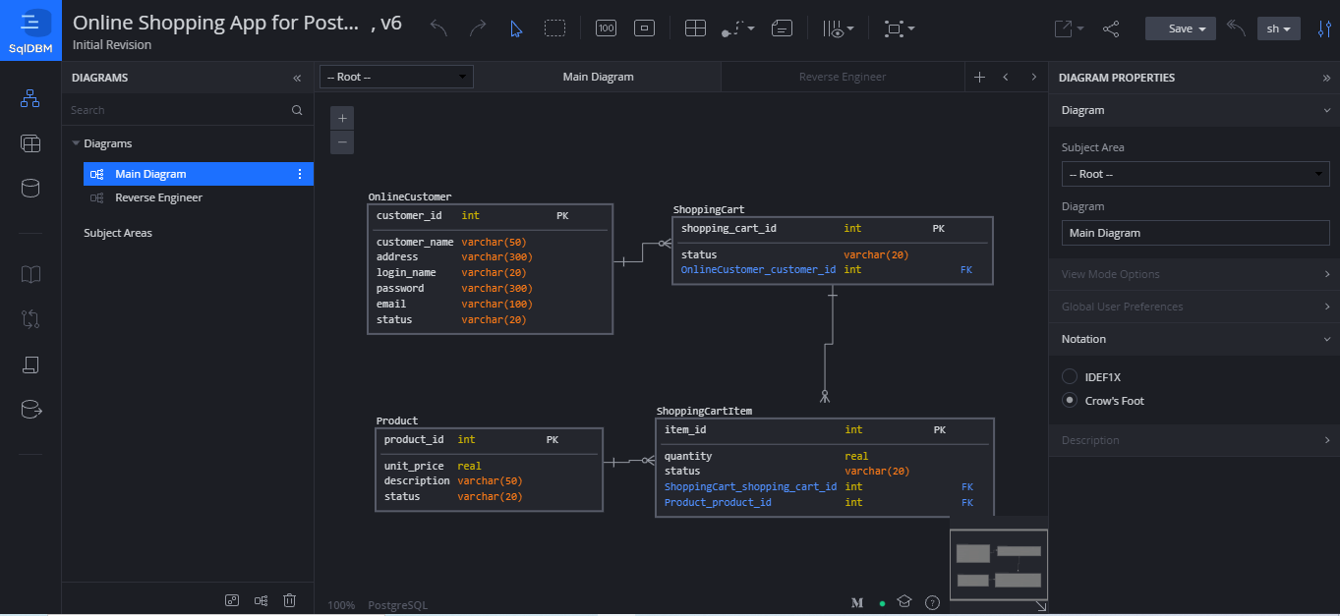Open Subject Area Root dropdown in properties
Image resolution: width=1340 pixels, height=616 pixels.
click(1195, 174)
